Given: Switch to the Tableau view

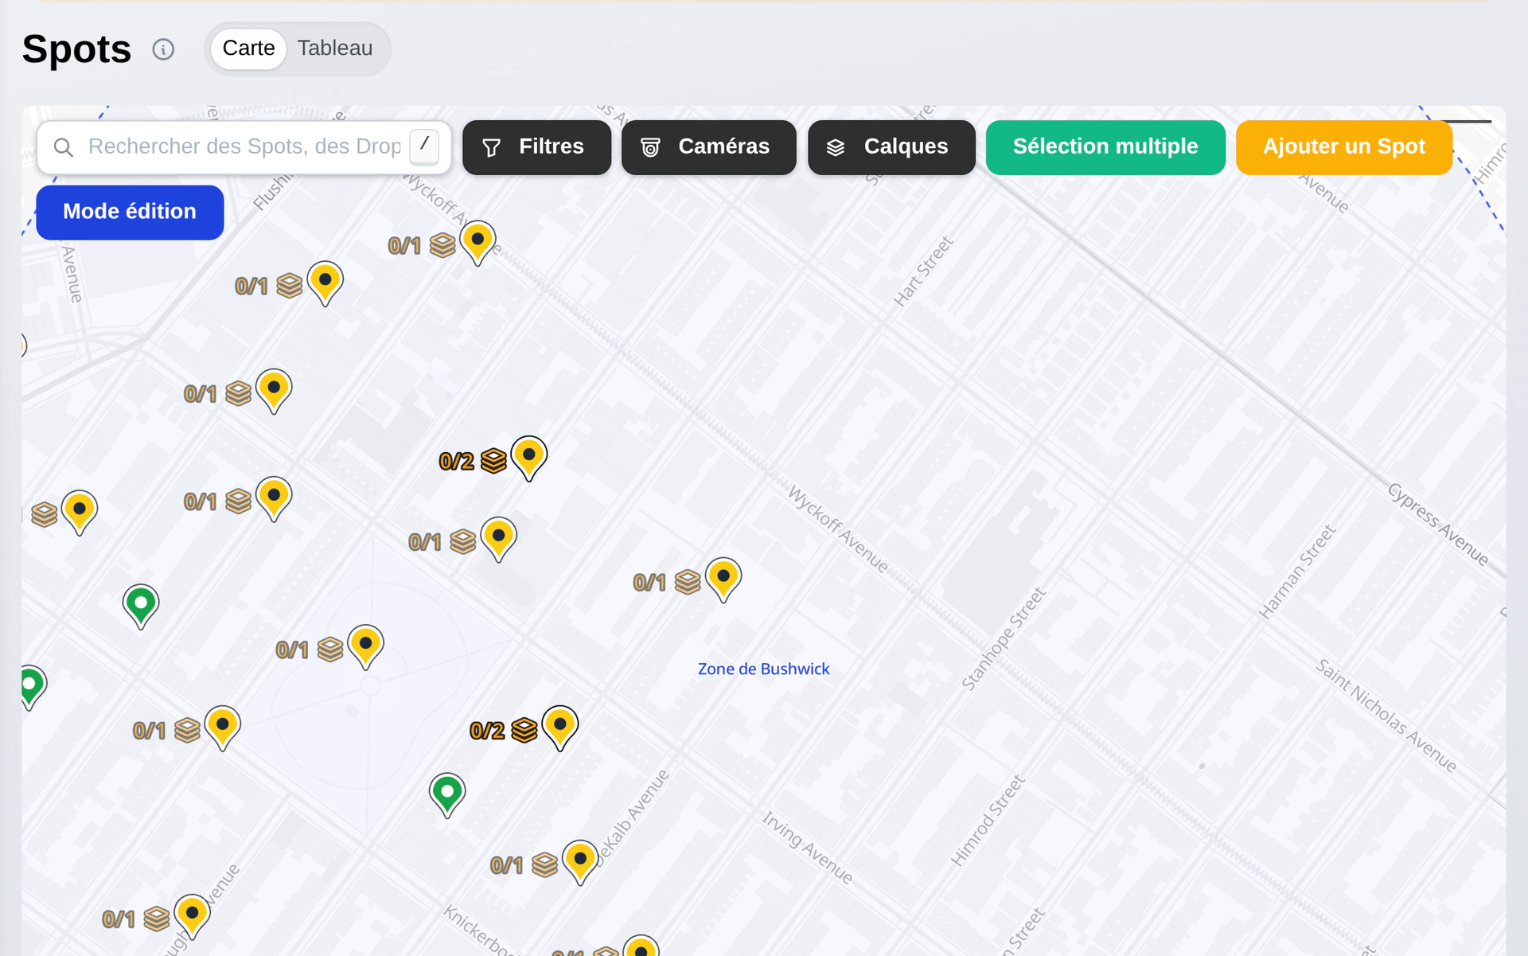Looking at the screenshot, I should (335, 49).
